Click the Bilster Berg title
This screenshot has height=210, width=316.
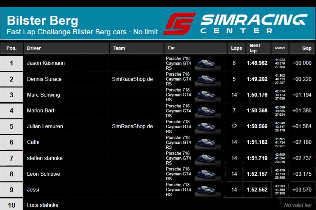tap(43, 21)
